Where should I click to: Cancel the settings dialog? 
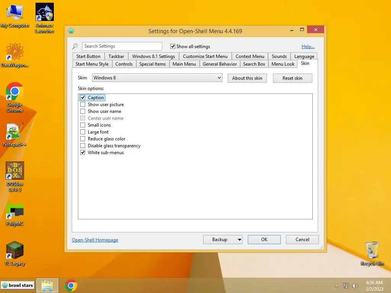coord(302,240)
